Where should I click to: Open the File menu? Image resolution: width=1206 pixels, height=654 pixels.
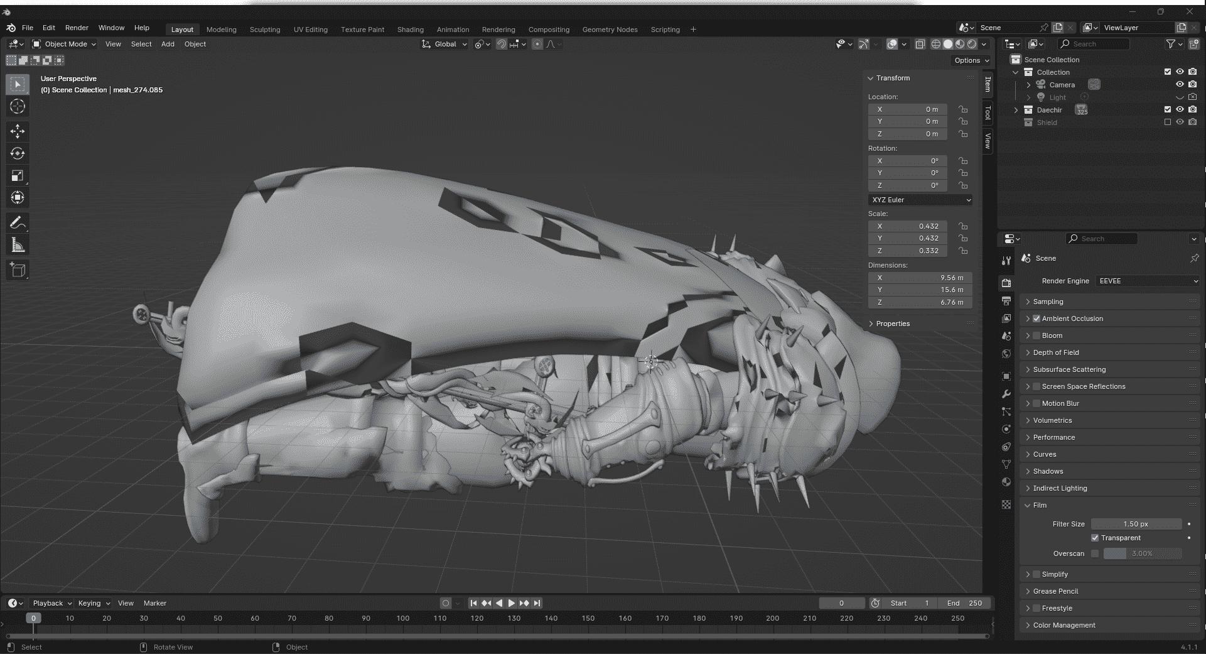pos(28,28)
